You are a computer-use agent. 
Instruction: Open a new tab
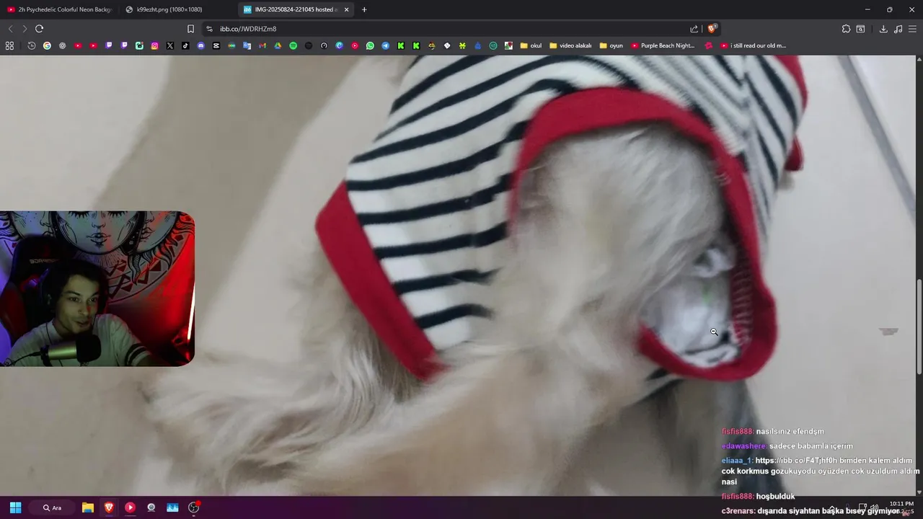point(364,9)
